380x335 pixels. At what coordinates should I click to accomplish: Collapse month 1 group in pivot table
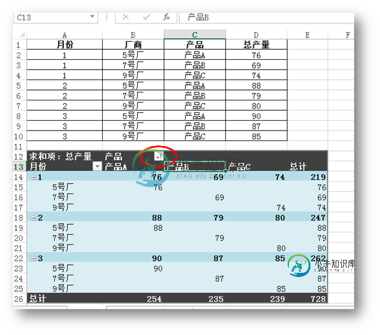33,177
